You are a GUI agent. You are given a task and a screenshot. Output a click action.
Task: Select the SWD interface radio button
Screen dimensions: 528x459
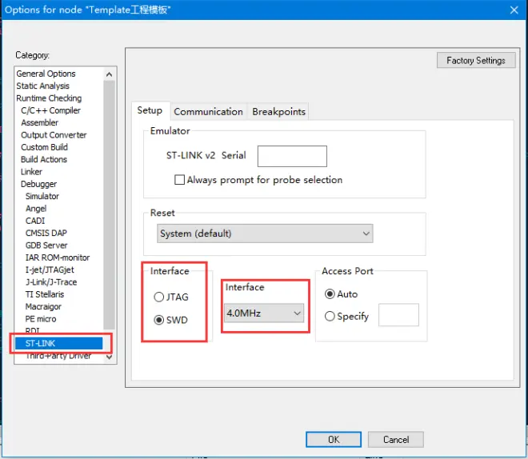tap(158, 320)
